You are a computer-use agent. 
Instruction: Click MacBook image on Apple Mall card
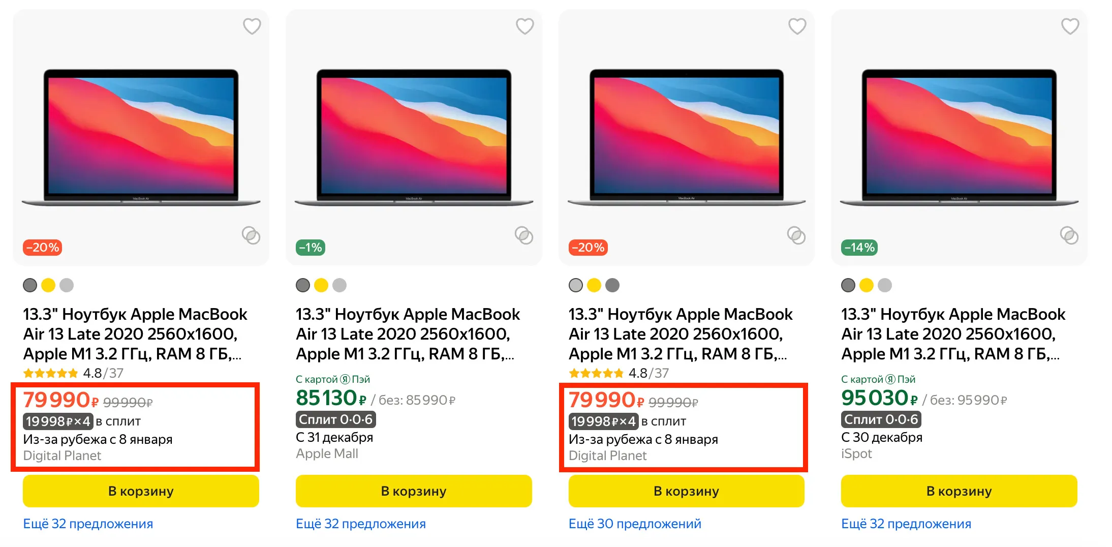pyautogui.click(x=414, y=137)
